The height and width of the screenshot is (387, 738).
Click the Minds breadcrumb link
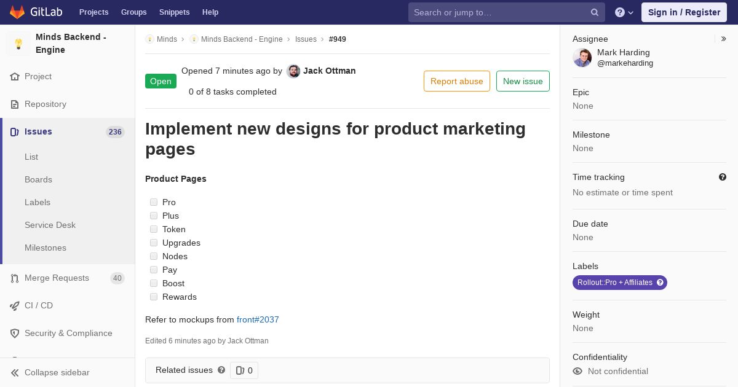tap(167, 39)
